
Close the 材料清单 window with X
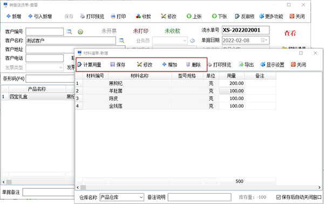(x=315, y=53)
